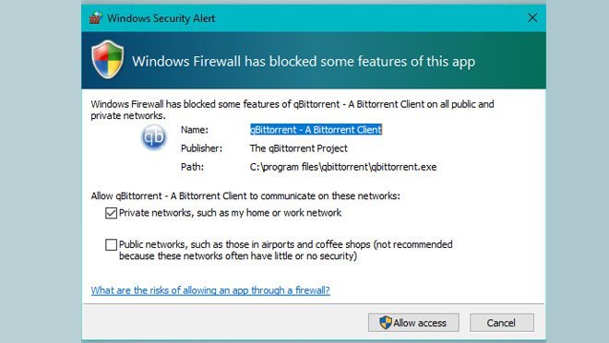Click the Name: field label
The height and width of the screenshot is (343, 609).
[x=194, y=130]
